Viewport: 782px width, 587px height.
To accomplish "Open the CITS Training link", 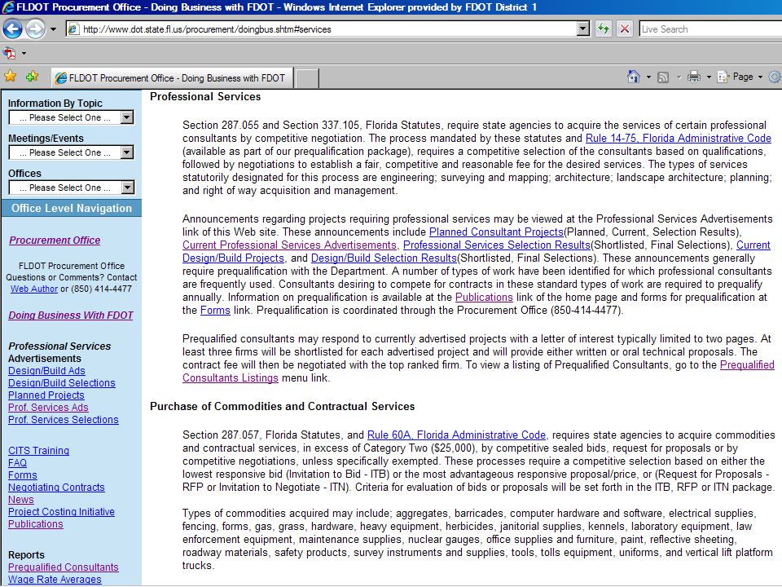I will [38, 450].
